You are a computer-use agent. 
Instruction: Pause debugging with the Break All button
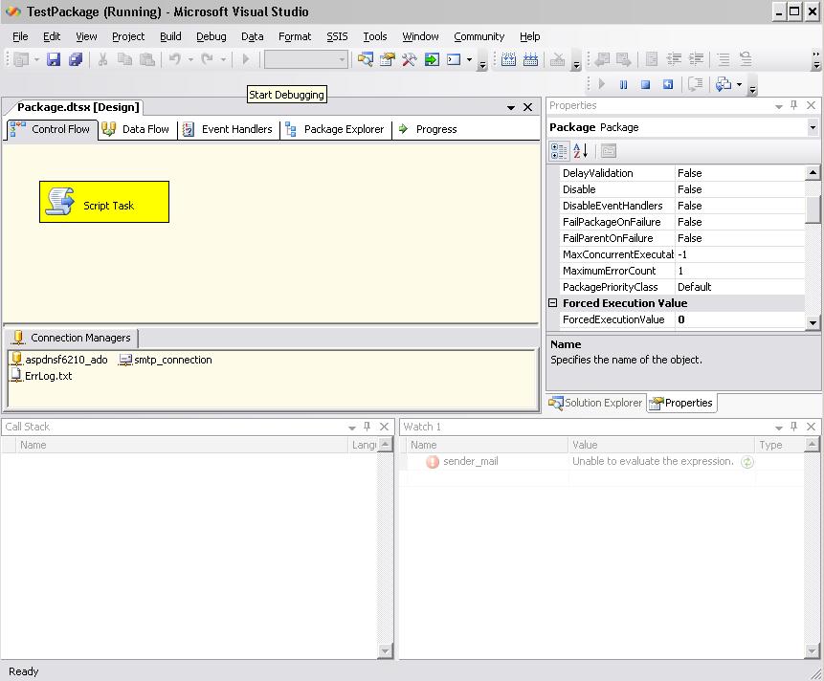(623, 84)
